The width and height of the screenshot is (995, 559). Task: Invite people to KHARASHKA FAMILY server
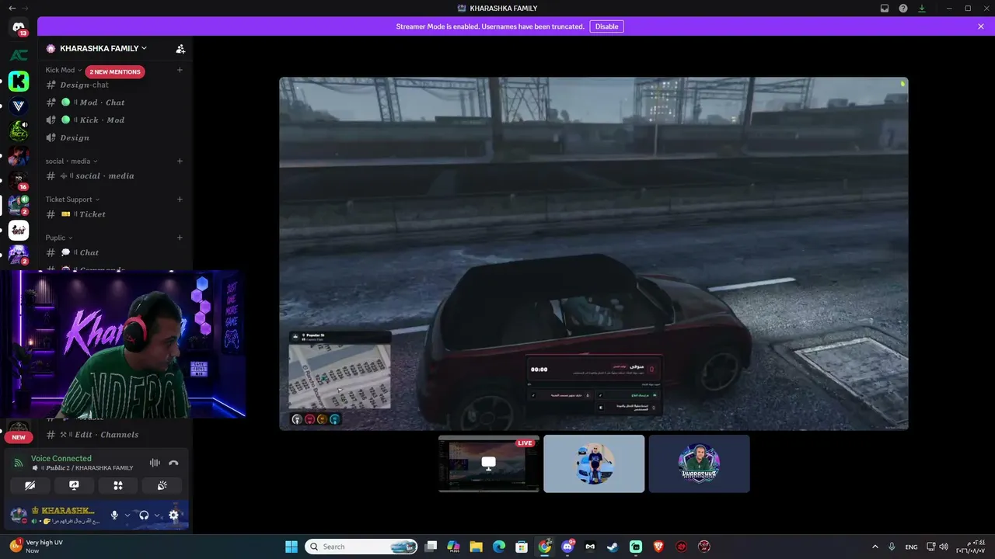tap(180, 49)
